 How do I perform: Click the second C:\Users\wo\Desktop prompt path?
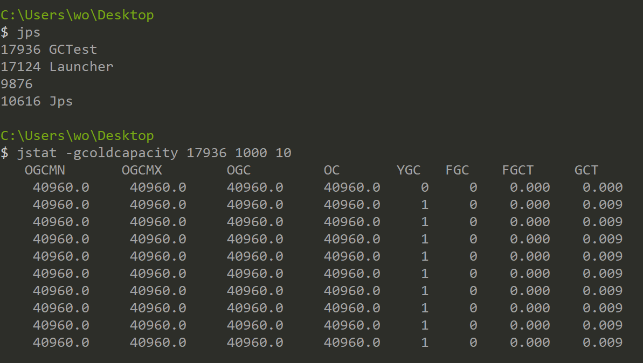(77, 136)
